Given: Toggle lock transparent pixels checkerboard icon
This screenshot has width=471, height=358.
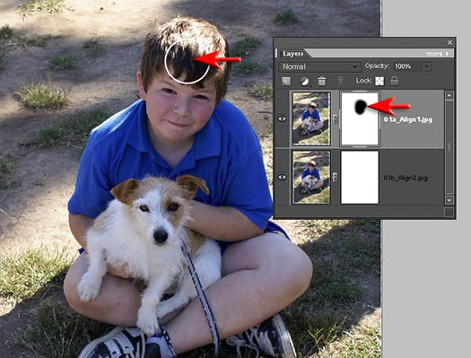Looking at the screenshot, I should (x=379, y=81).
